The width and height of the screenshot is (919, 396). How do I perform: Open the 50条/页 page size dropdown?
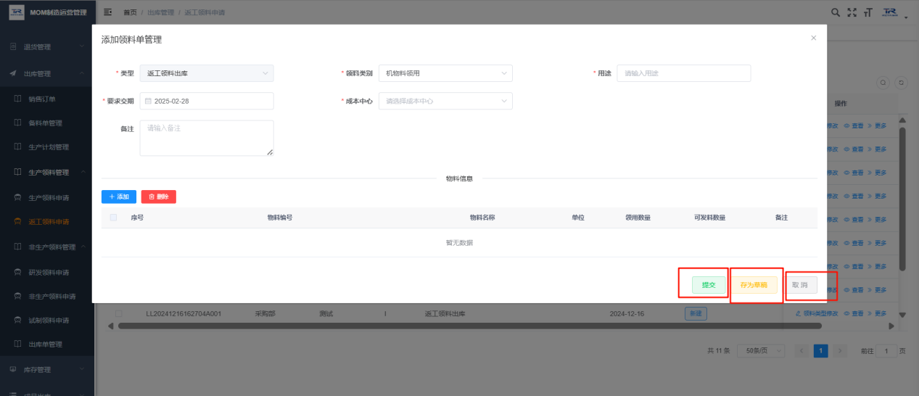click(x=761, y=350)
